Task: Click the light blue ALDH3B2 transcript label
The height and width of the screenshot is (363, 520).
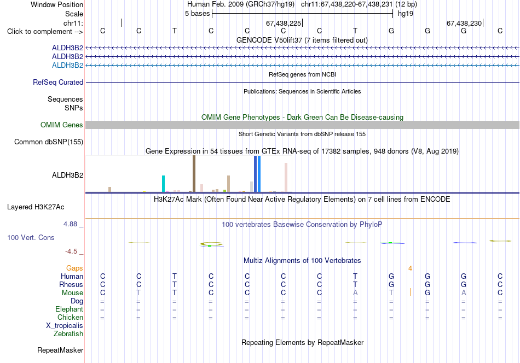Action: 68,65
